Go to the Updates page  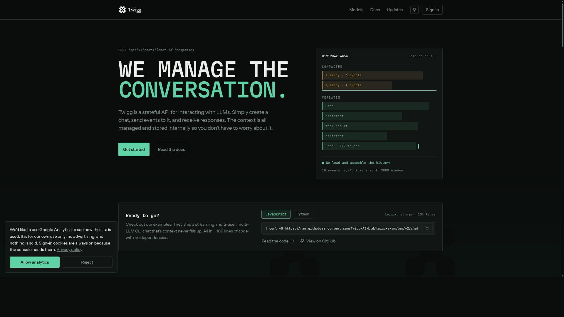395,10
